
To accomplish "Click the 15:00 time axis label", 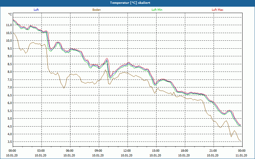I will tap(155, 151).
